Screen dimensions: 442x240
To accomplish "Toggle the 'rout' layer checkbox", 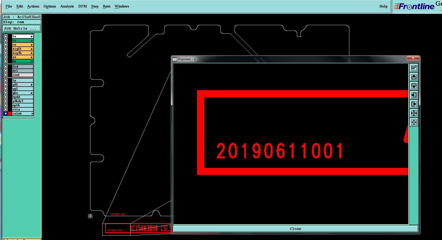I will pyautogui.click(x=6, y=75).
